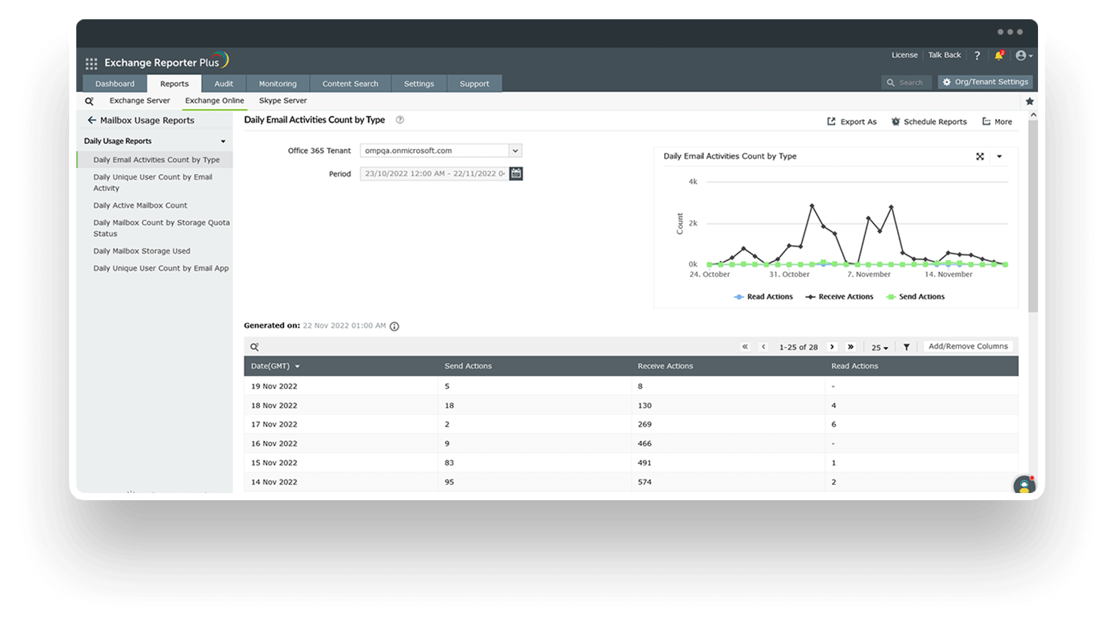This screenshot has height=627, width=1115.
Task: Click the Add/Remove Columns button
Action: pos(968,346)
